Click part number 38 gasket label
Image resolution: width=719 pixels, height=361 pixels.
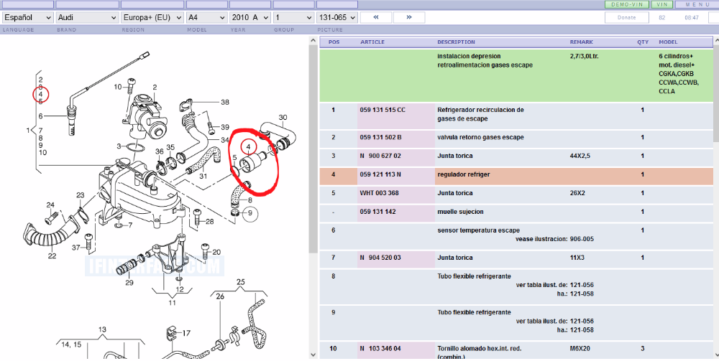(224, 102)
